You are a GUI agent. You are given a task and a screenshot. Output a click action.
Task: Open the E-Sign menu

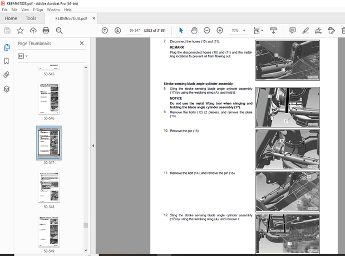[38, 9]
